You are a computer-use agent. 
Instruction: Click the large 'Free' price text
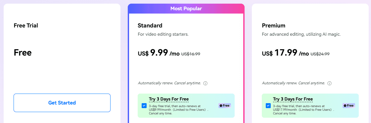pos(23,53)
